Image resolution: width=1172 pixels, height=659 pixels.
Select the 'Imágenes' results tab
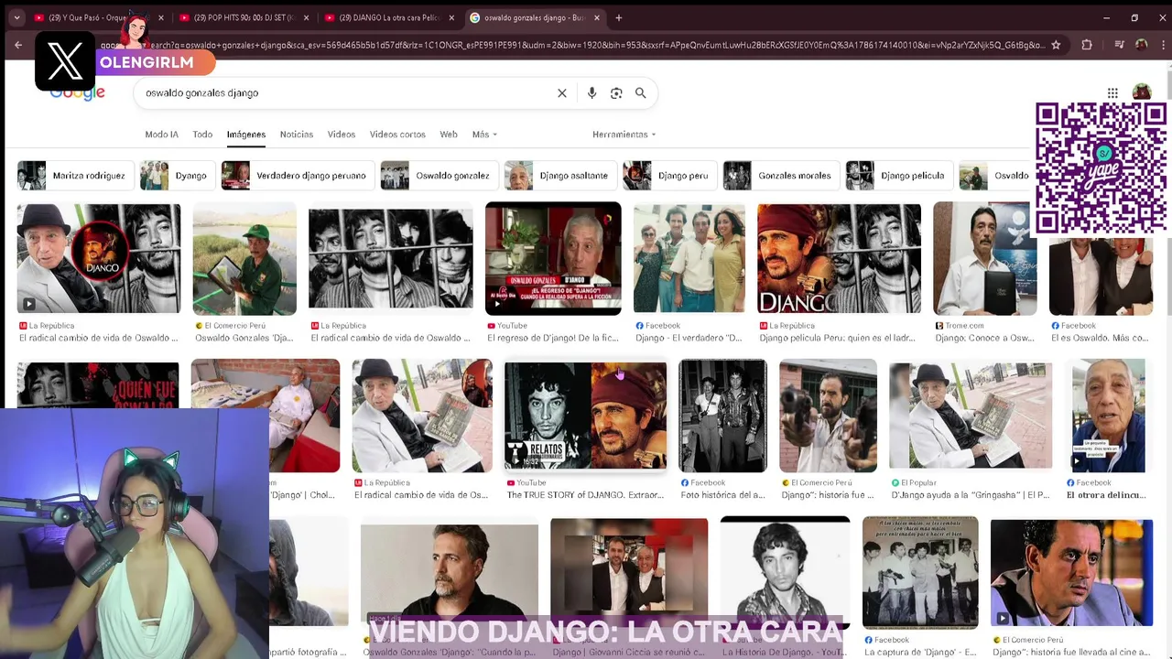[246, 135]
